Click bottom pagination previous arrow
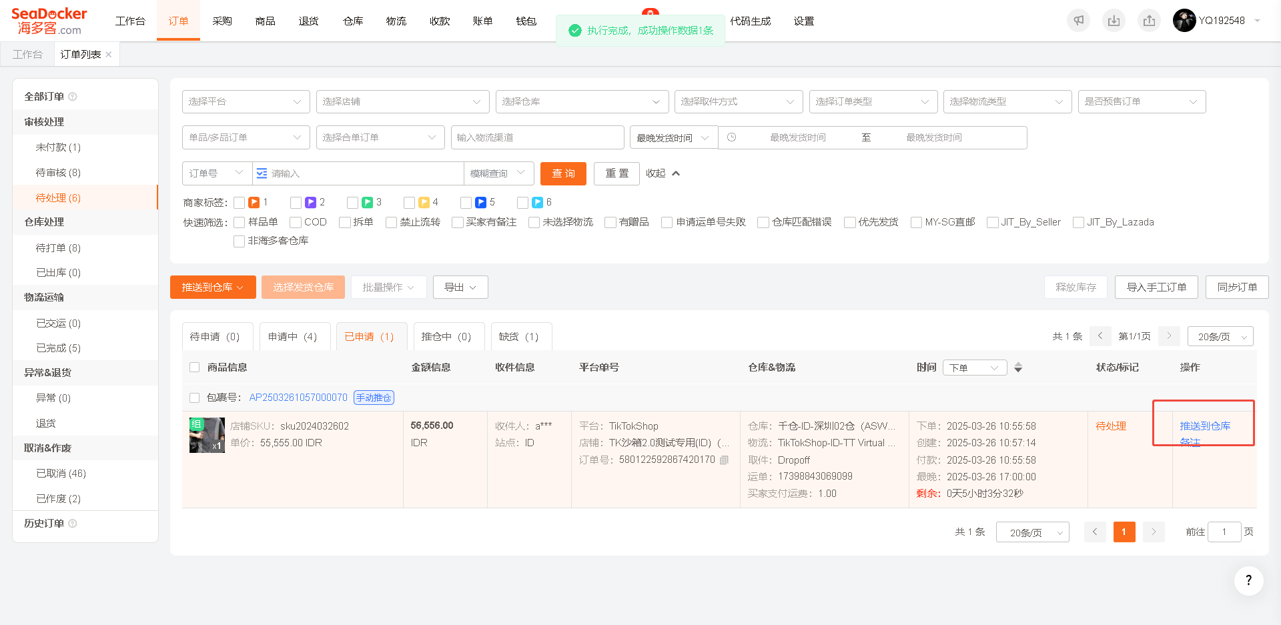 (1095, 532)
